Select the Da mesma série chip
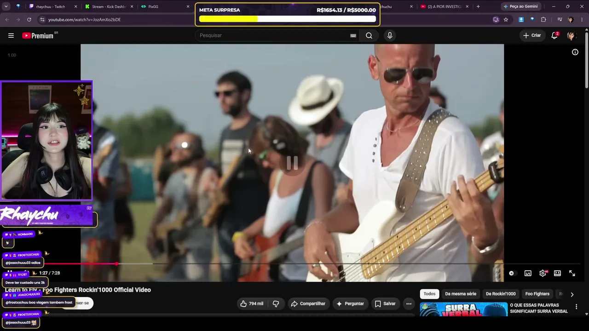 point(461,294)
